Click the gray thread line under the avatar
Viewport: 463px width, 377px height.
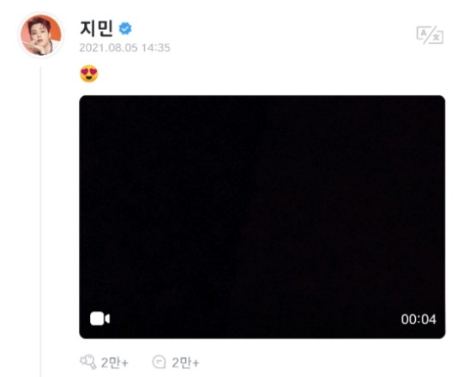pos(40,222)
